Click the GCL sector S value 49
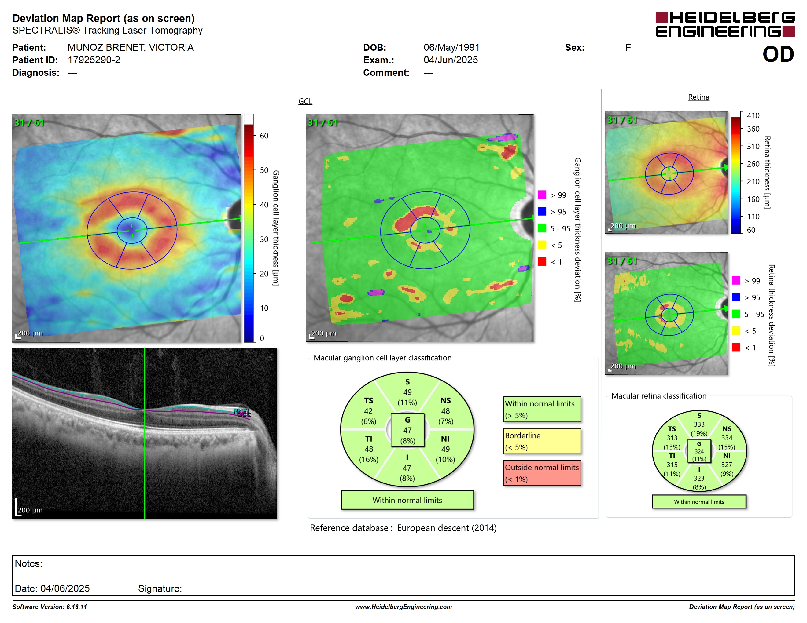807x623 pixels. (407, 392)
